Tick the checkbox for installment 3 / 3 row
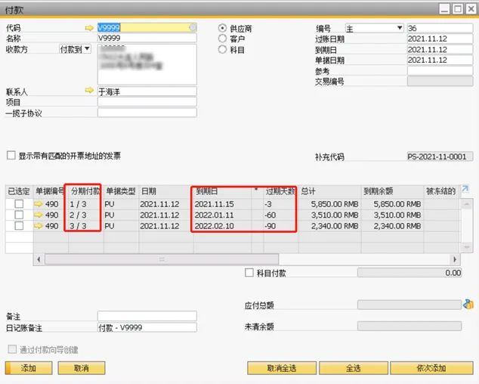 19,226
